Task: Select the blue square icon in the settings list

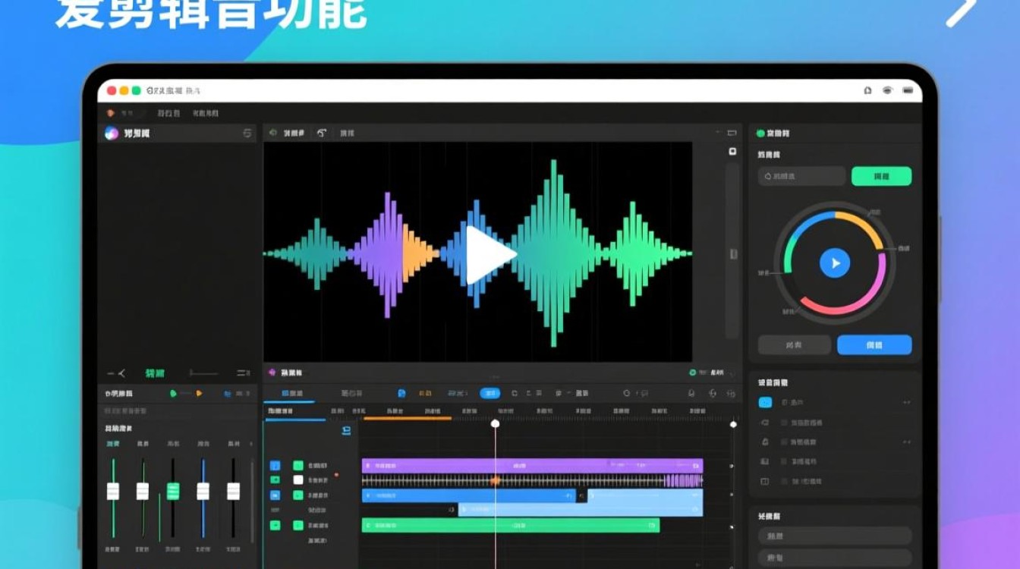Action: coord(765,402)
